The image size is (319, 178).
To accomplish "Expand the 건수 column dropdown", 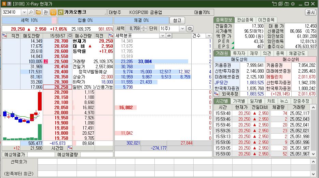I will tap(209, 36).
